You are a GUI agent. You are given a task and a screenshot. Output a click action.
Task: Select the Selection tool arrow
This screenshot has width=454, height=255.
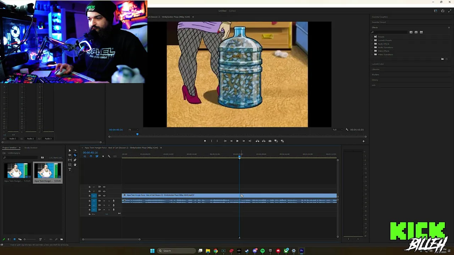point(70,151)
